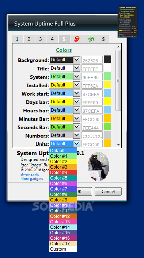Choose Color #3 orange option

(x=63, y=167)
